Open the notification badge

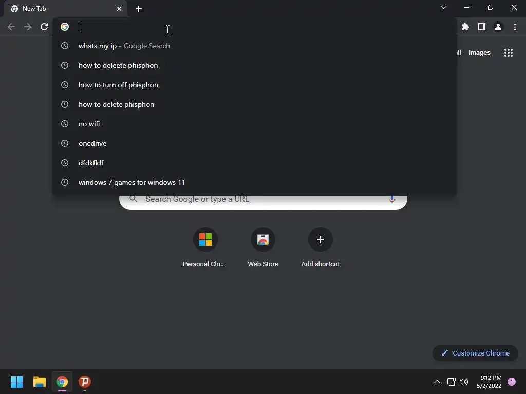tap(512, 382)
